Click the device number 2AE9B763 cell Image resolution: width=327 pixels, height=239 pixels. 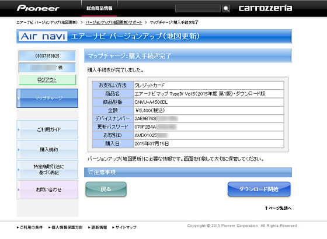[208, 119]
